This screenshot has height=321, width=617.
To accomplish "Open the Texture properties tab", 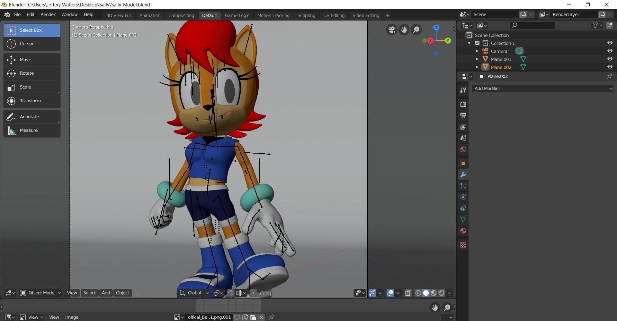I will (x=463, y=245).
